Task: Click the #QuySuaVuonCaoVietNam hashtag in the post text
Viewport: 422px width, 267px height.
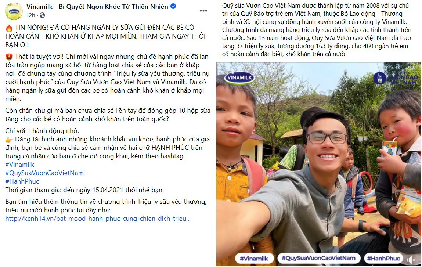Action: [44, 173]
